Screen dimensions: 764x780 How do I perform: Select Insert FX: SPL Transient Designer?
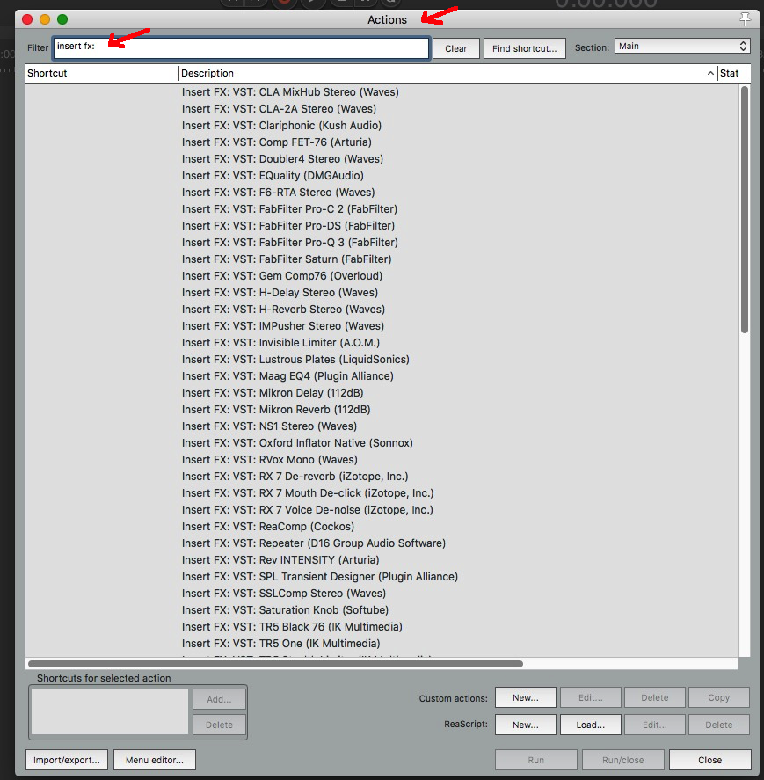point(320,577)
